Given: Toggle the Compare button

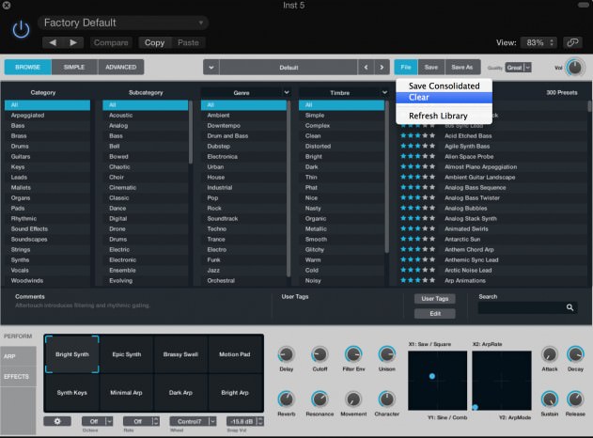Looking at the screenshot, I should pyautogui.click(x=111, y=42).
